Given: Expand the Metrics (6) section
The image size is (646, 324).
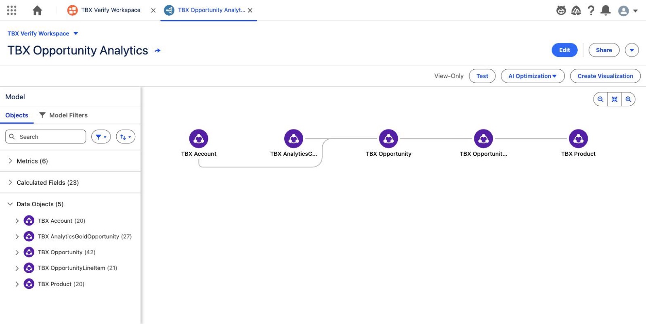Looking at the screenshot, I should [10, 161].
